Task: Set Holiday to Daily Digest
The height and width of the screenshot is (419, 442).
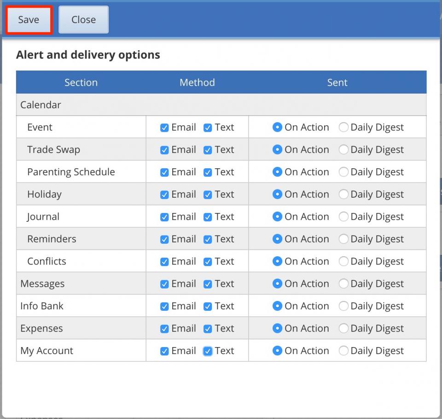Action: 343,194
